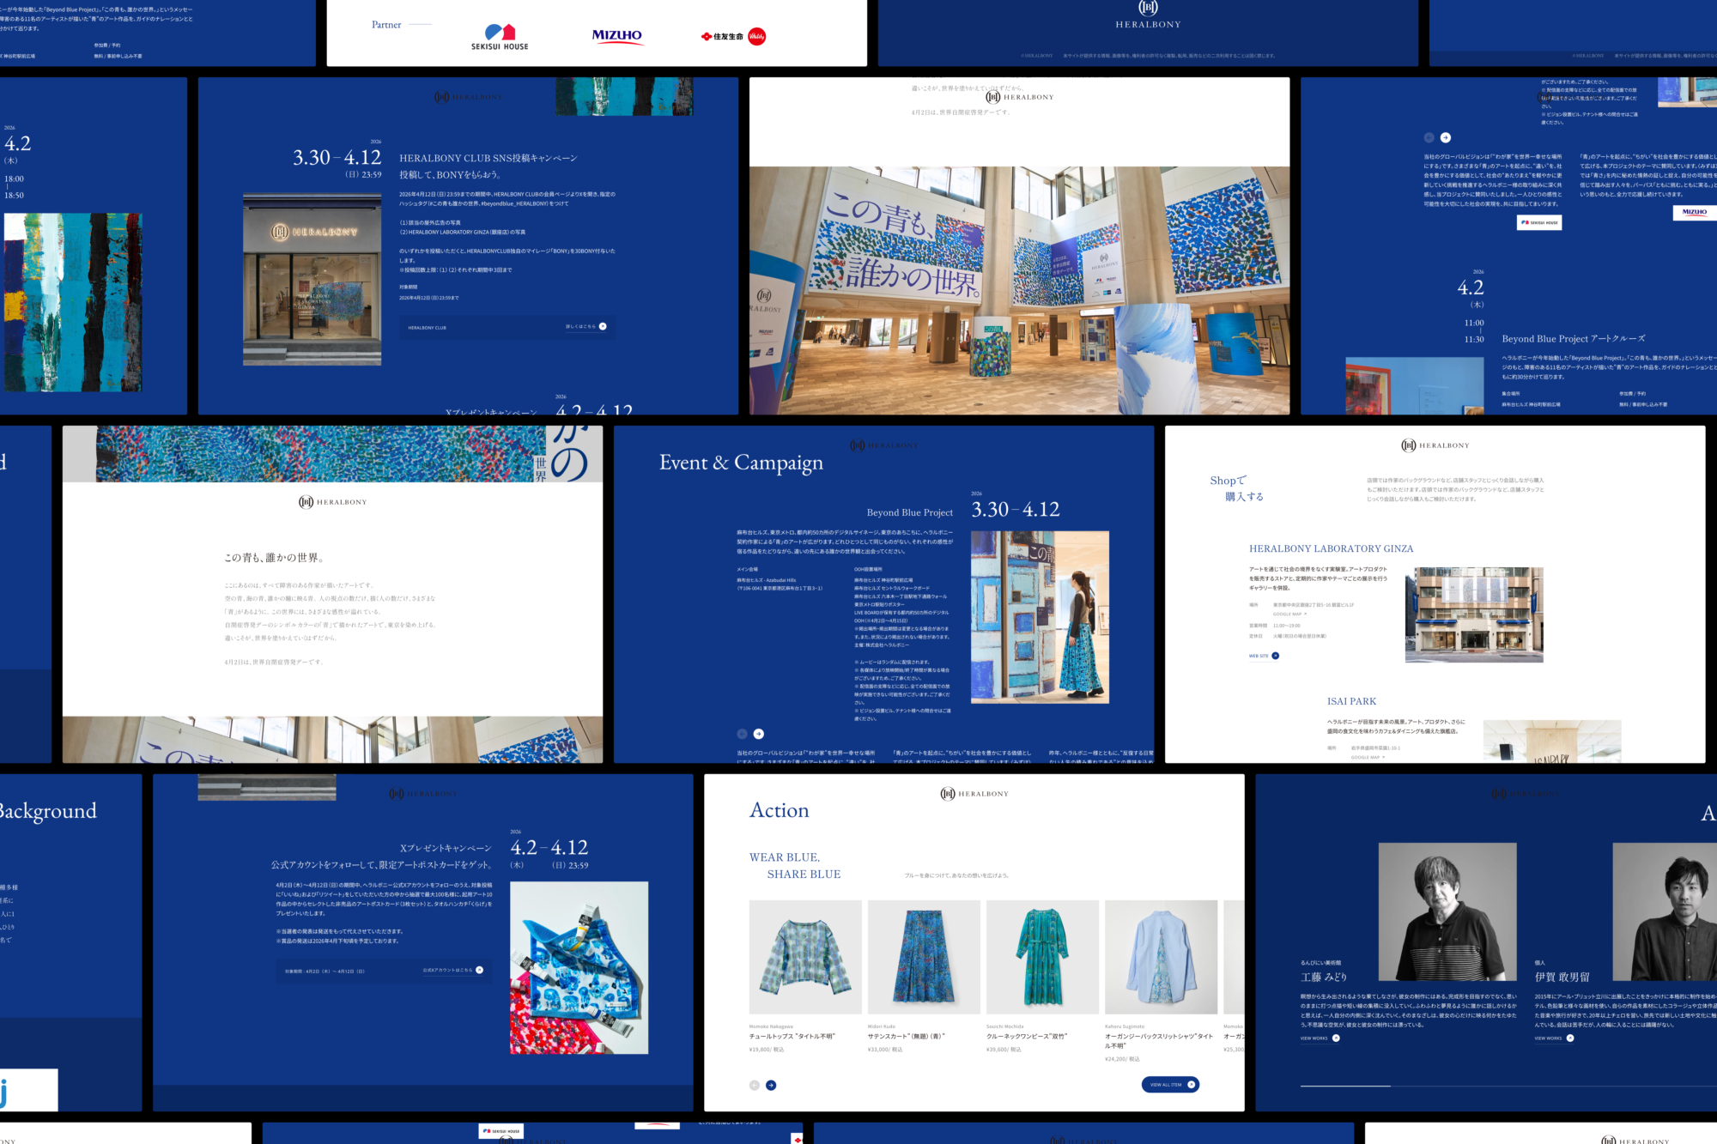This screenshot has height=1144, width=1717.
Task: Click the VIEW ALL ITEM button
Action: pos(1170,1084)
